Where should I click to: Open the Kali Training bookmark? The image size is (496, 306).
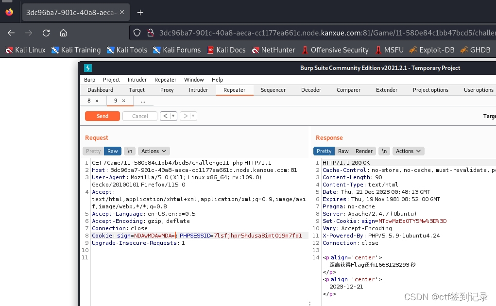(76, 50)
